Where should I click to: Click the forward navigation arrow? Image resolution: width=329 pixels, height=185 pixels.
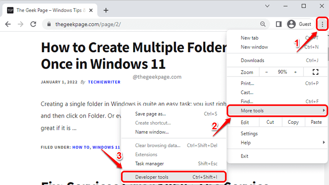pyautogui.click(x=21, y=24)
